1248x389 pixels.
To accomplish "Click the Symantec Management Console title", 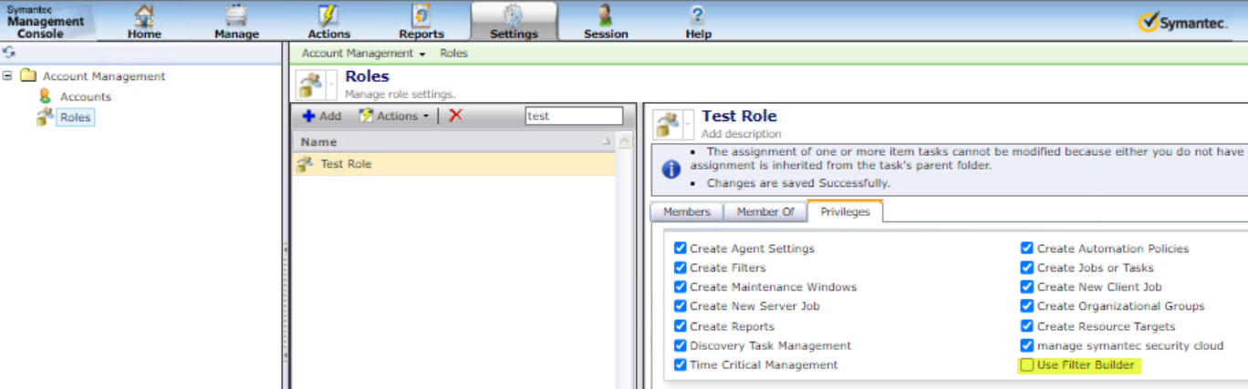I will coord(46,21).
